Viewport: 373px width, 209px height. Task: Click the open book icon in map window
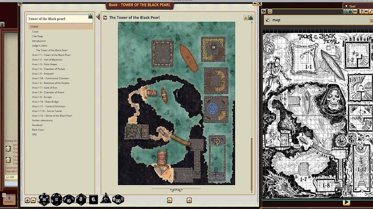270,11
